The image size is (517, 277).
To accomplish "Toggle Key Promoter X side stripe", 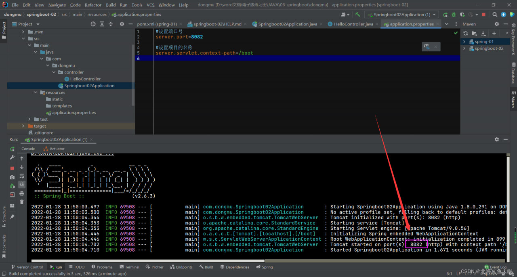I will (513, 38).
